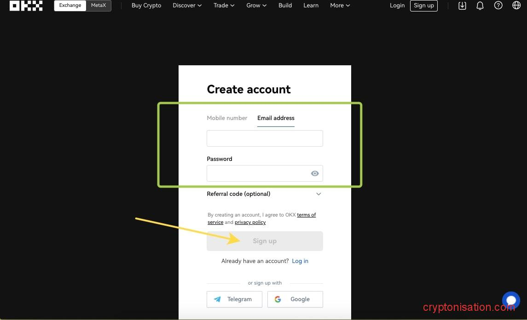The width and height of the screenshot is (527, 320).
Task: Open the blue chat support bubble
Action: pyautogui.click(x=510, y=300)
